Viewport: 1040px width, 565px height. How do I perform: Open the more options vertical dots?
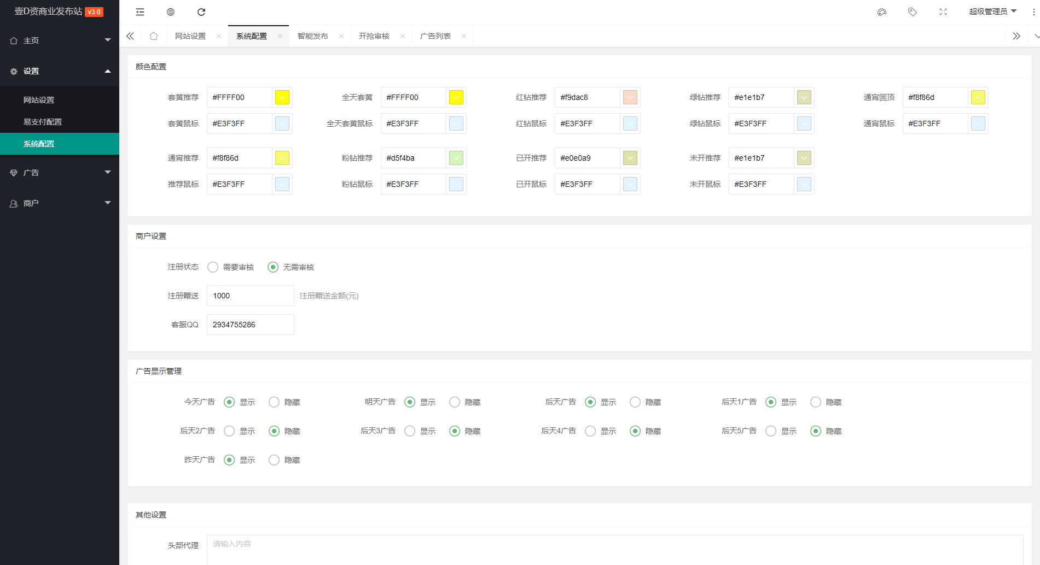point(1033,12)
